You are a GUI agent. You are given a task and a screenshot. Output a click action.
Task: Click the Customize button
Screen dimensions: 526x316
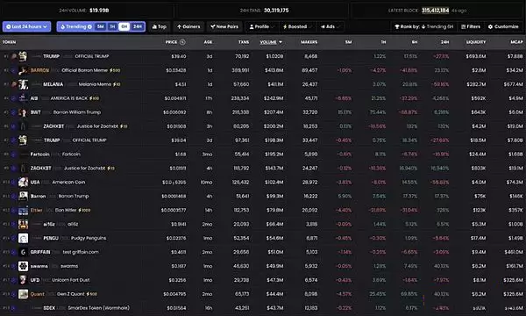pyautogui.click(x=503, y=26)
